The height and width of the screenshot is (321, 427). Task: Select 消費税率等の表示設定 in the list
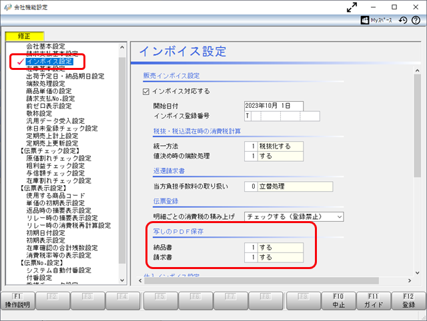(59, 256)
